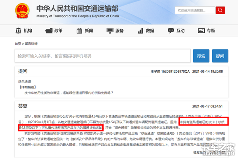238x158 pixels.
Task: Click the 机构 building icon
Action: [18, 31]
